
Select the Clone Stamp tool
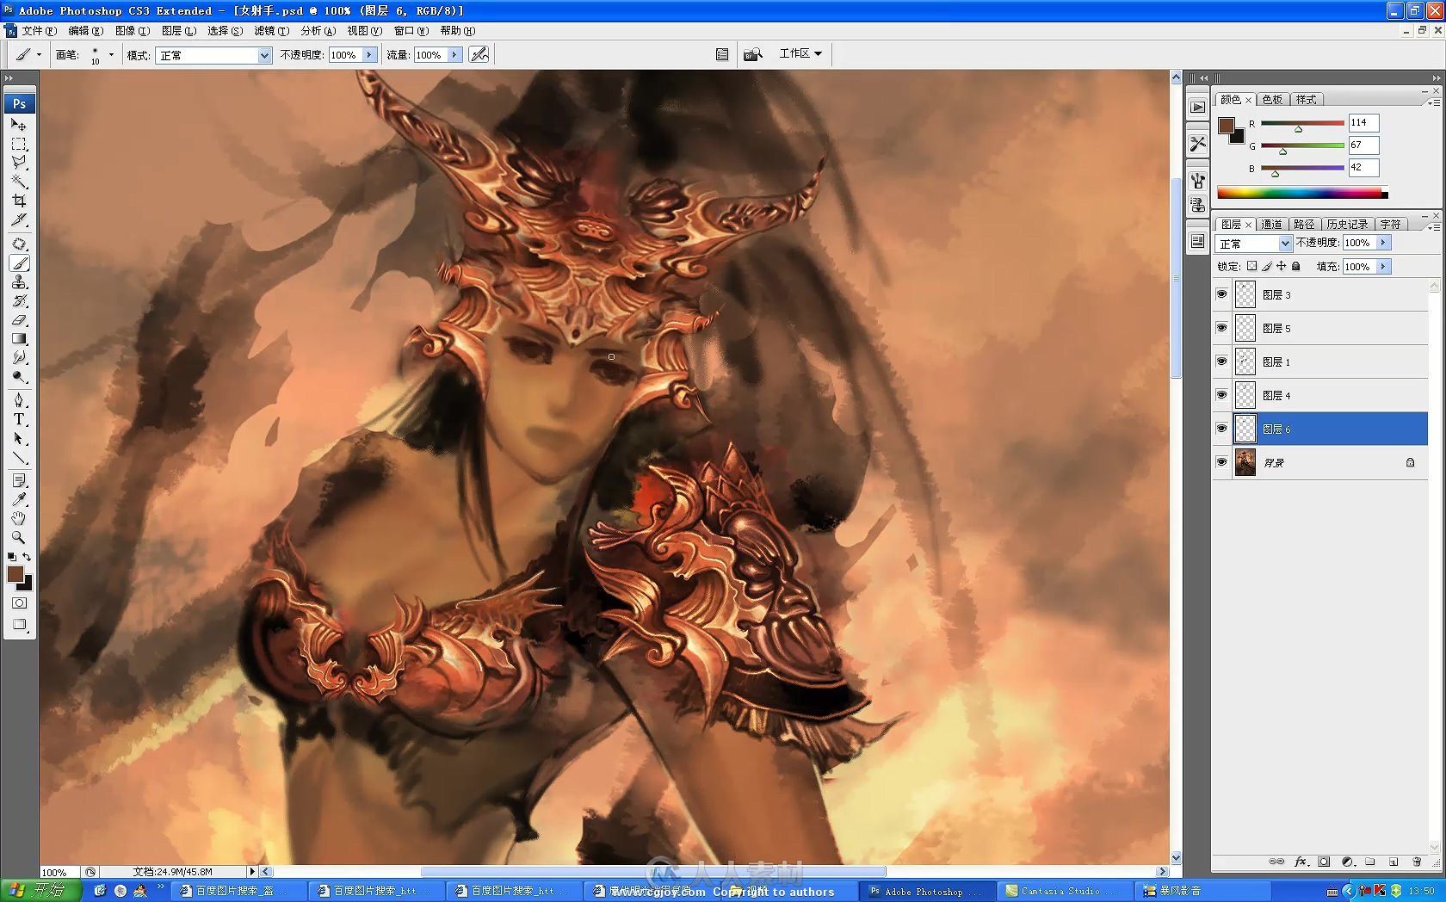19,281
